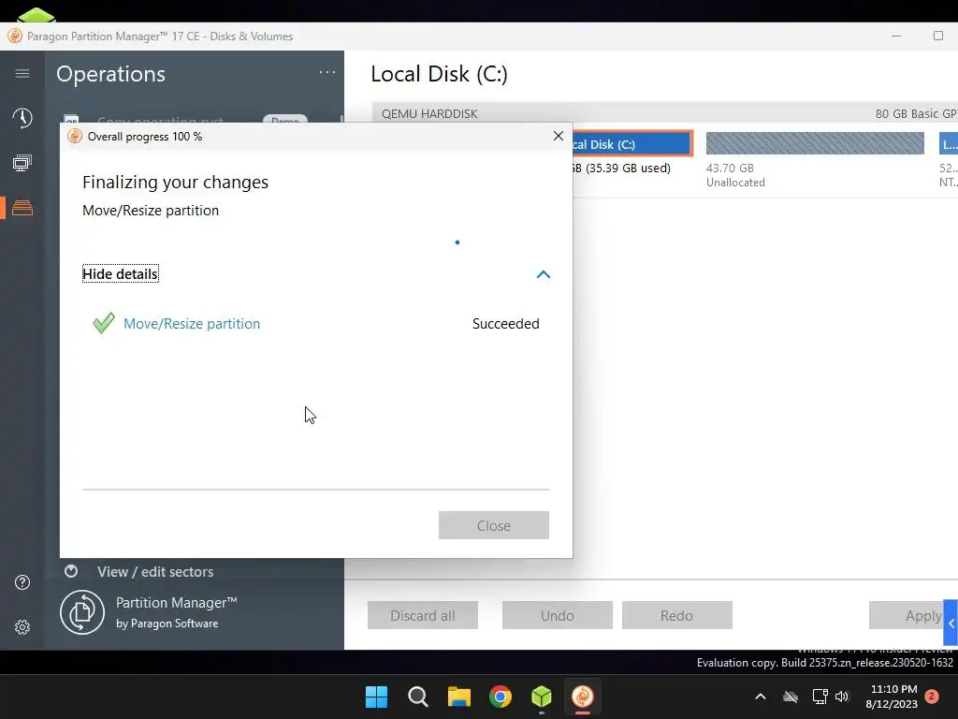Image resolution: width=958 pixels, height=719 pixels.
Task: Open the virtual machines monitor sidebar icon
Action: click(22, 163)
